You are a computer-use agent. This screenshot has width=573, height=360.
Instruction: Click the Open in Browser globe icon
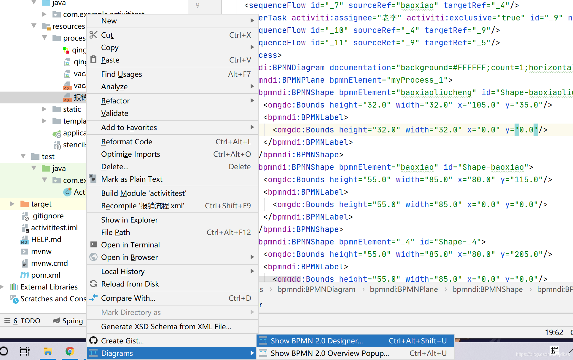pos(93,257)
